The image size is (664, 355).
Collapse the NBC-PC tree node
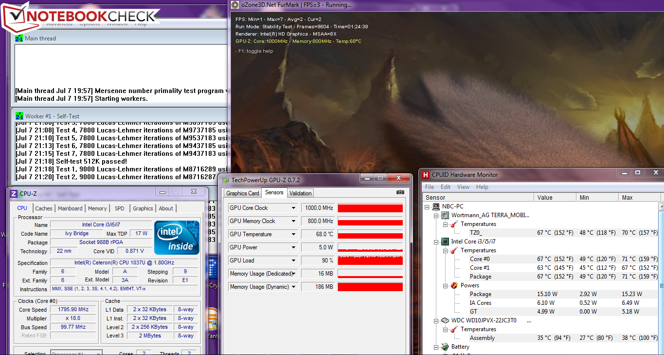coord(427,206)
